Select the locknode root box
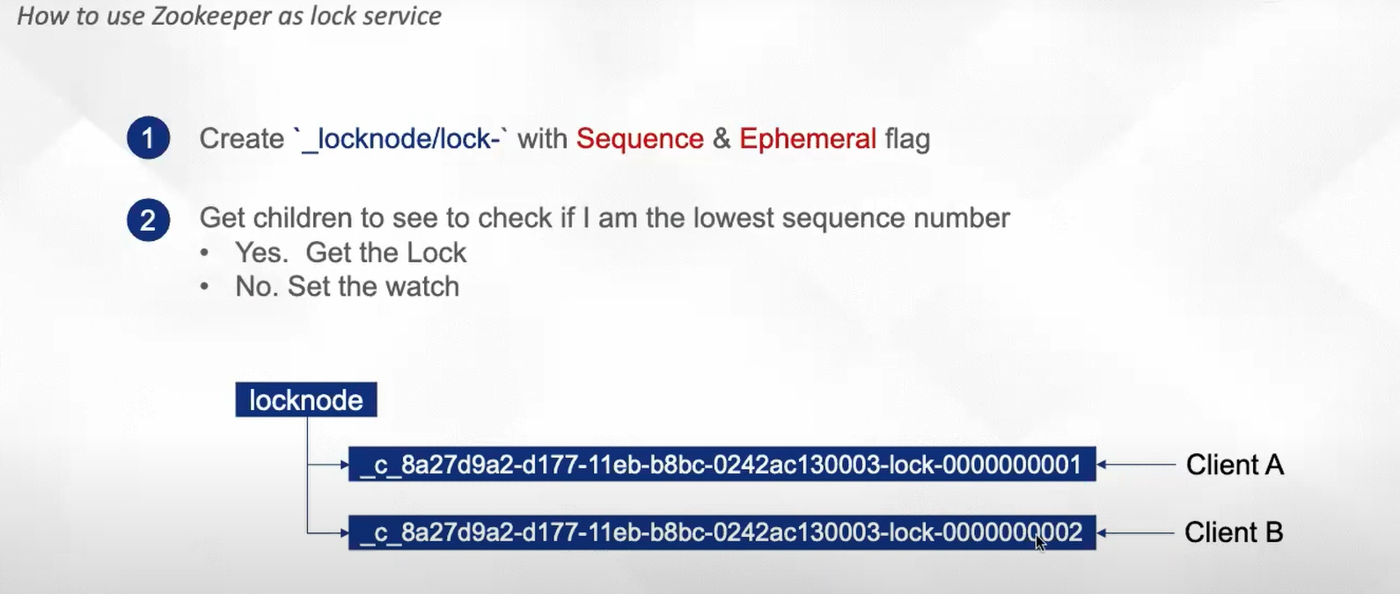The image size is (1400, 594). (306, 400)
